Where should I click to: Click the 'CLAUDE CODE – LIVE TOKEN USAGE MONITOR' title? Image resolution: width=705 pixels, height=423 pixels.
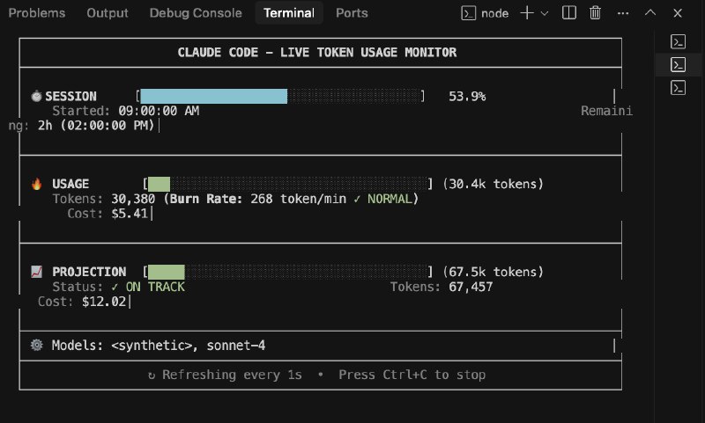[317, 53]
